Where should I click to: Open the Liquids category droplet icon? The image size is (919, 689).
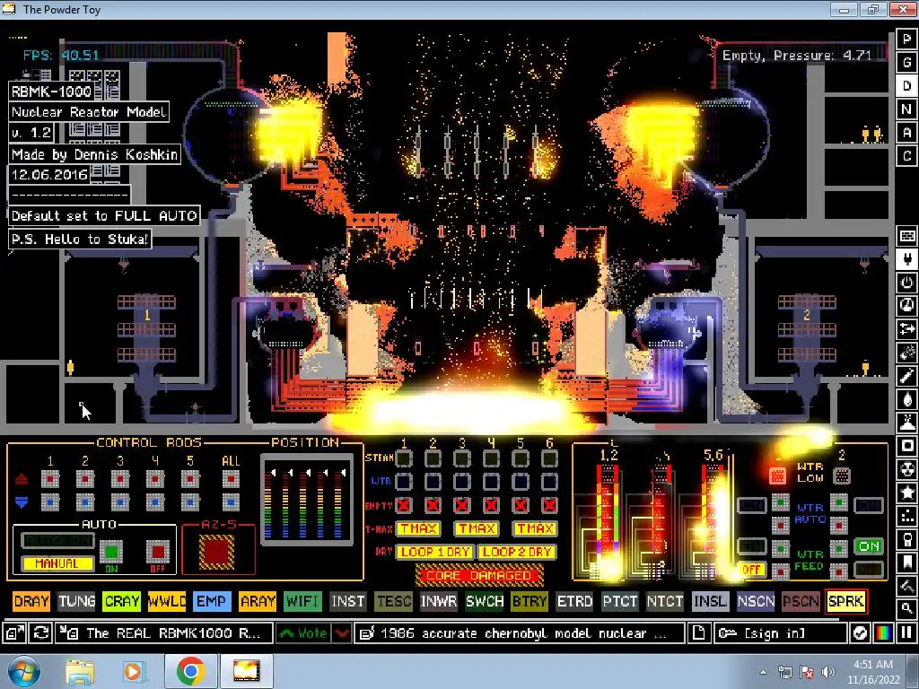tap(906, 399)
